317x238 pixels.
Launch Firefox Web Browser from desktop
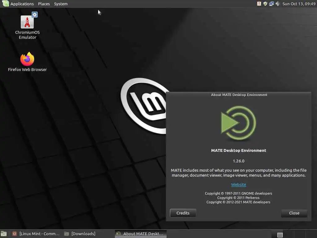pyautogui.click(x=27, y=62)
